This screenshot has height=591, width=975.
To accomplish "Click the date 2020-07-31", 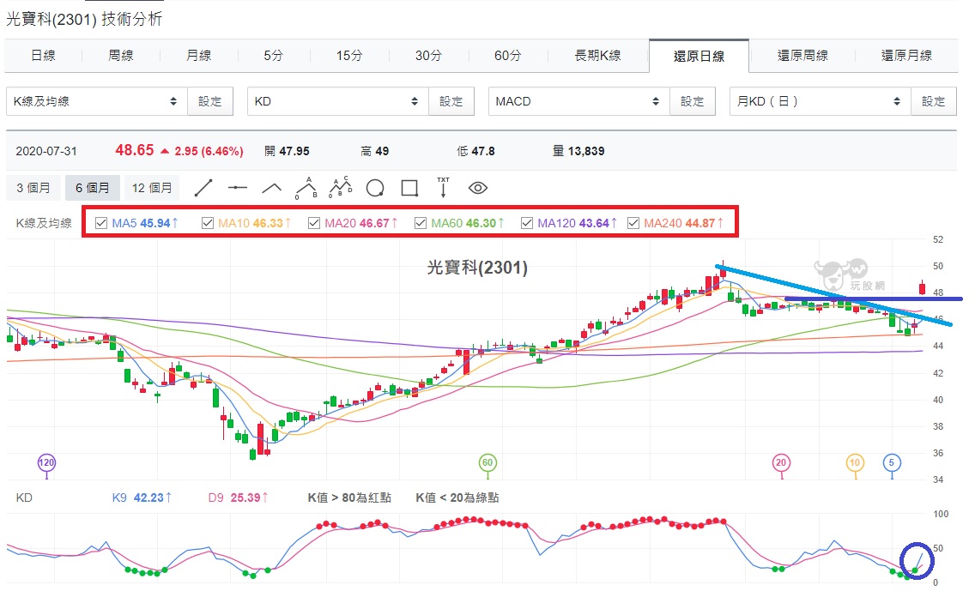I will (46, 151).
